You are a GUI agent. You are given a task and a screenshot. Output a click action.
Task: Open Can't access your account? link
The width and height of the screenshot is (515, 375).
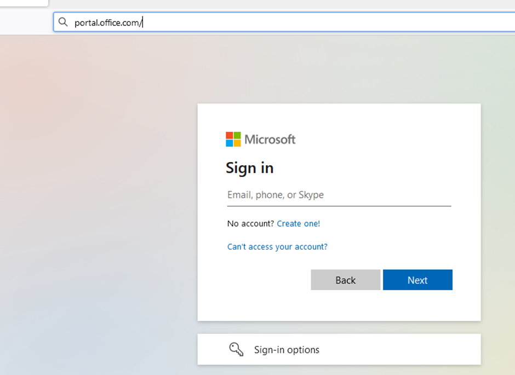pos(277,247)
